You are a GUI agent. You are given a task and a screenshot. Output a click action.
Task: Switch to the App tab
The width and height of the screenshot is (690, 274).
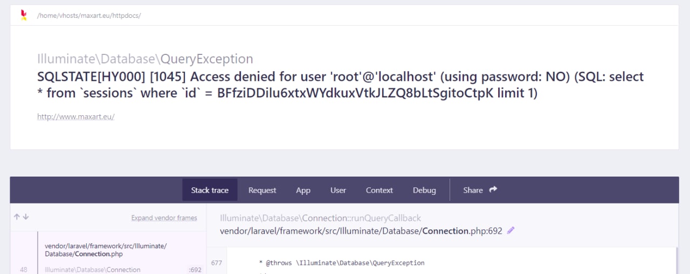point(303,190)
